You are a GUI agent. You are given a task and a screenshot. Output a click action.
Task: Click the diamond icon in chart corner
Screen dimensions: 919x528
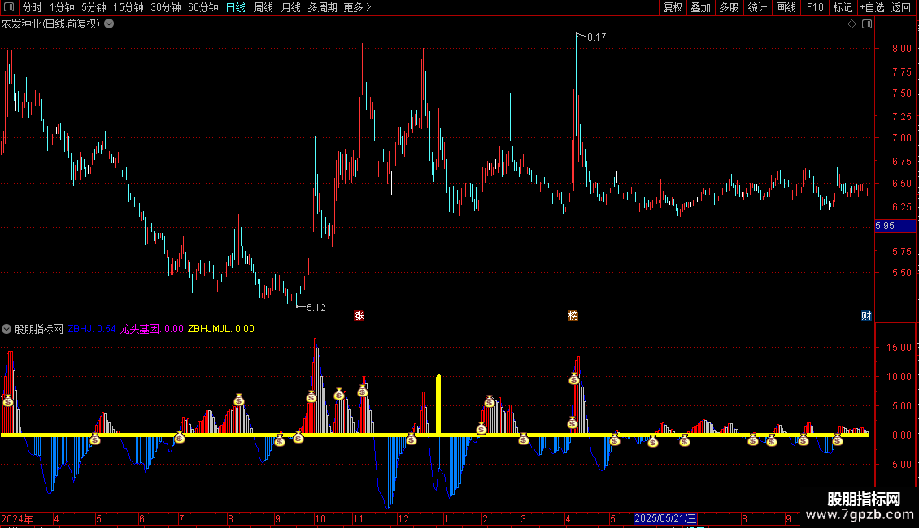[x=852, y=24]
